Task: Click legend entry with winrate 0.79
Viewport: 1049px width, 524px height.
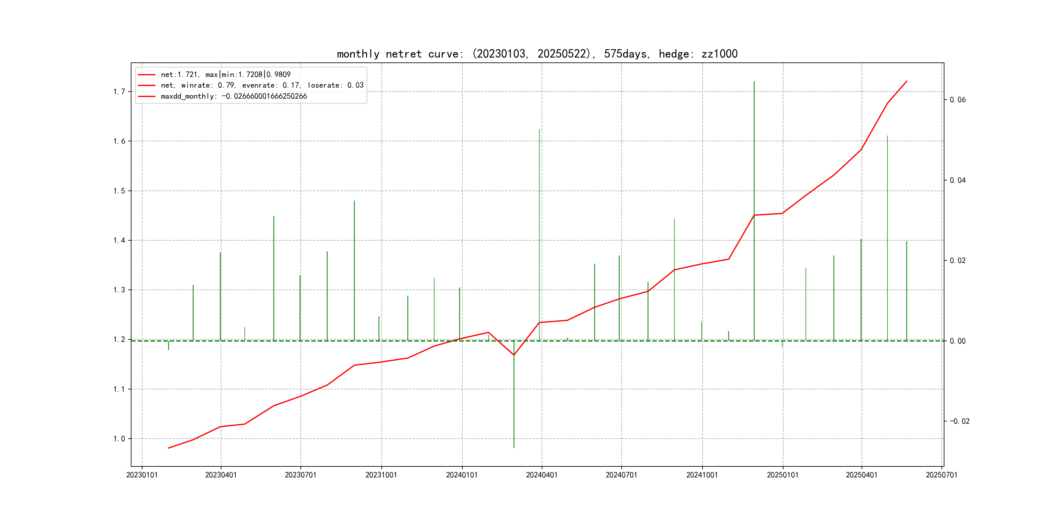Action: [x=262, y=85]
